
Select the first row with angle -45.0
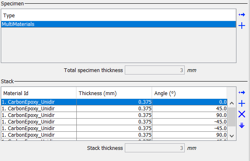[114, 121]
